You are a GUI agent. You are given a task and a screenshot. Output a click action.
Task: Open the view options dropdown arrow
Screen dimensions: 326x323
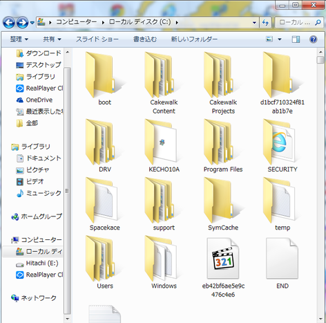point(280,39)
